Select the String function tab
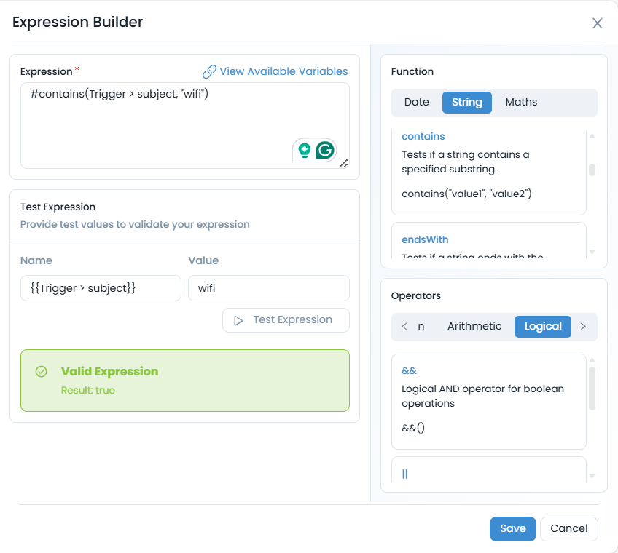The image size is (618, 553). 466,102
